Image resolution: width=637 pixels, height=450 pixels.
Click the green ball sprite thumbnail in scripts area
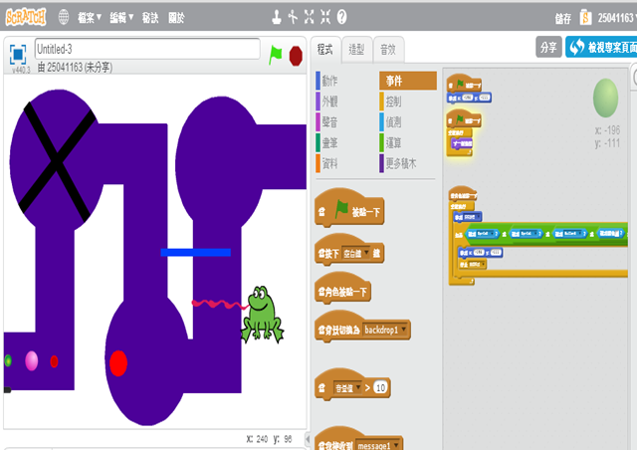605,98
